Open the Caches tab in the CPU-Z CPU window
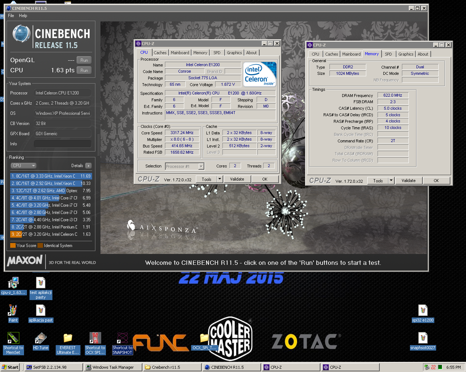 [x=160, y=53]
